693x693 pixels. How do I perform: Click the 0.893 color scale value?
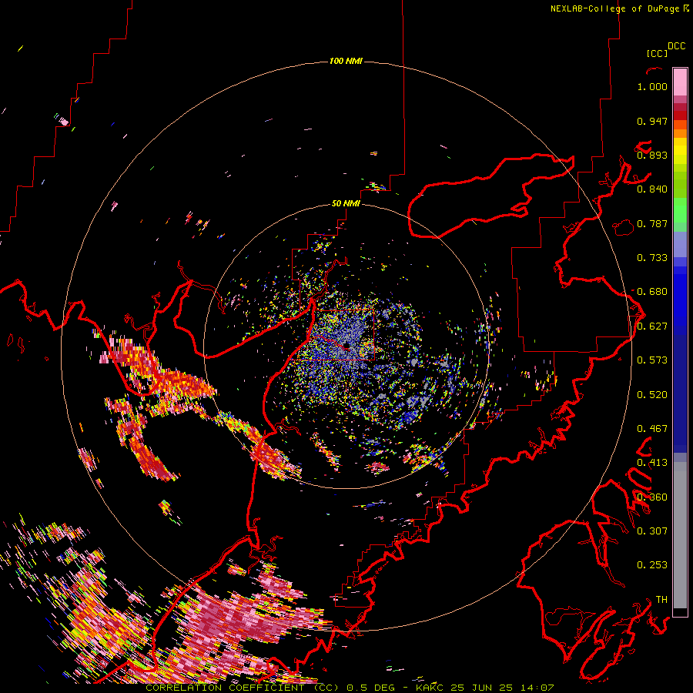coord(652,155)
